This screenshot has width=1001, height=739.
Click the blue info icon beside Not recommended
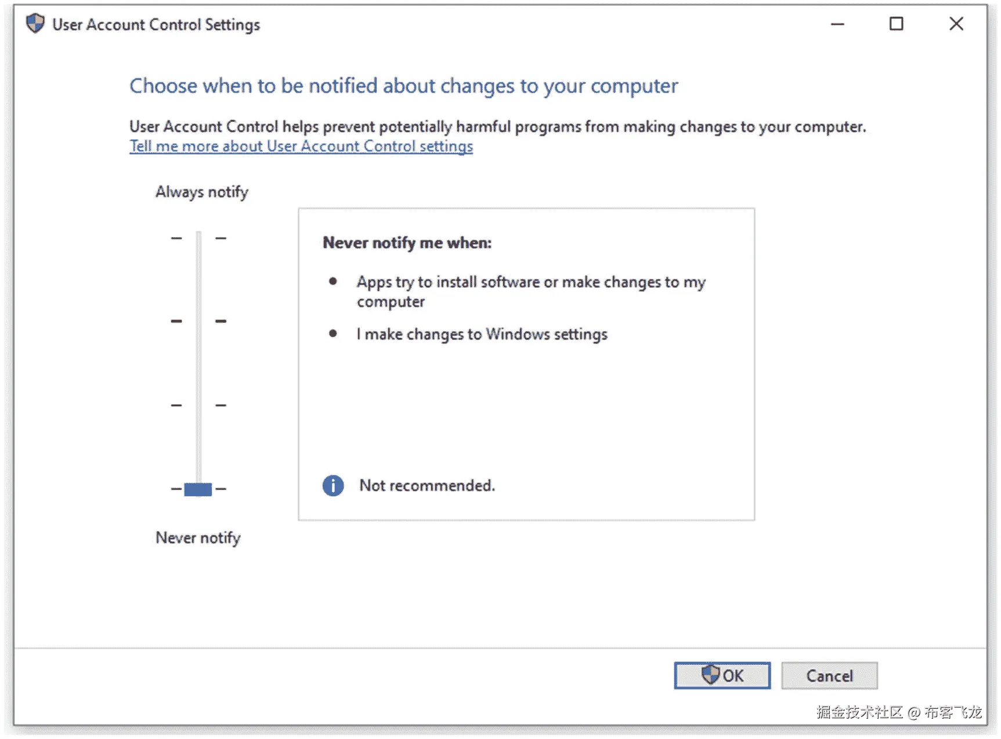(333, 486)
